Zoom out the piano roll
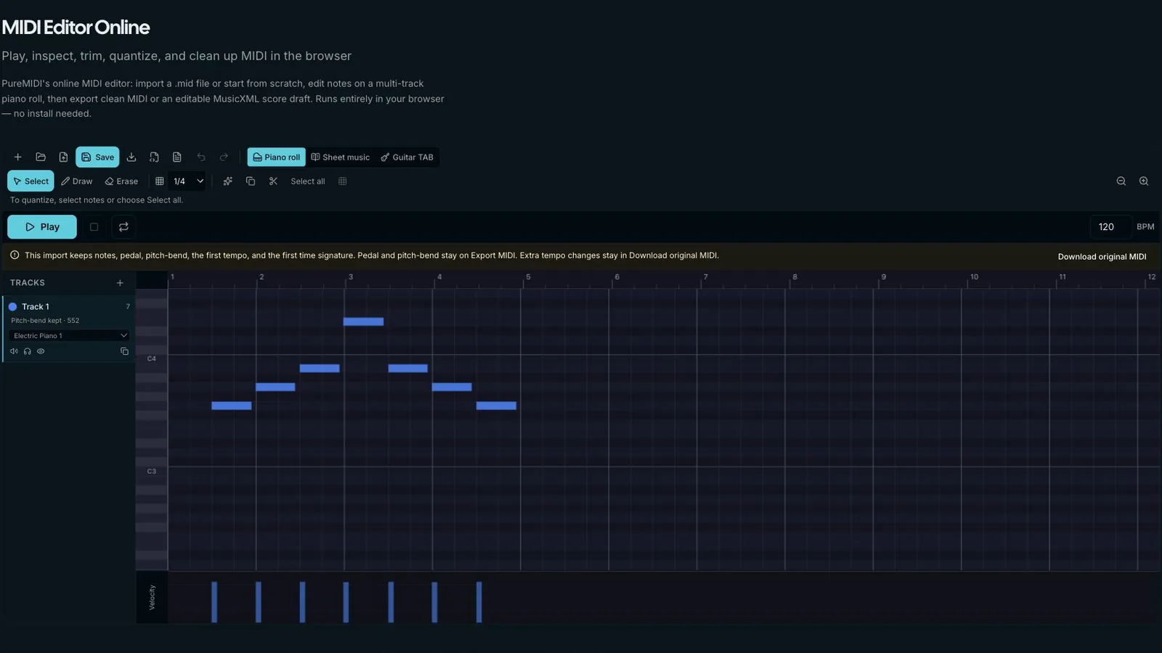1162x653 pixels. point(1121,181)
